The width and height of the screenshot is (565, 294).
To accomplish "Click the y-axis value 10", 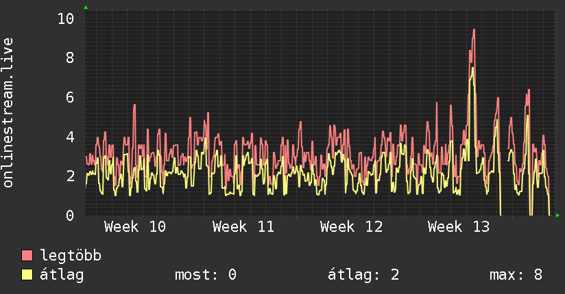I will [x=66, y=18].
